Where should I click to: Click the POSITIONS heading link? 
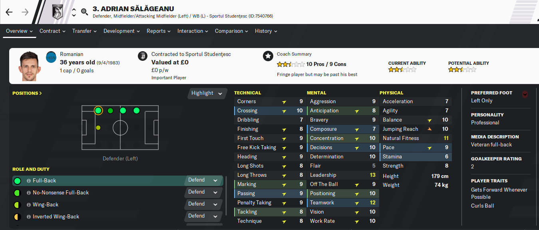[27, 93]
